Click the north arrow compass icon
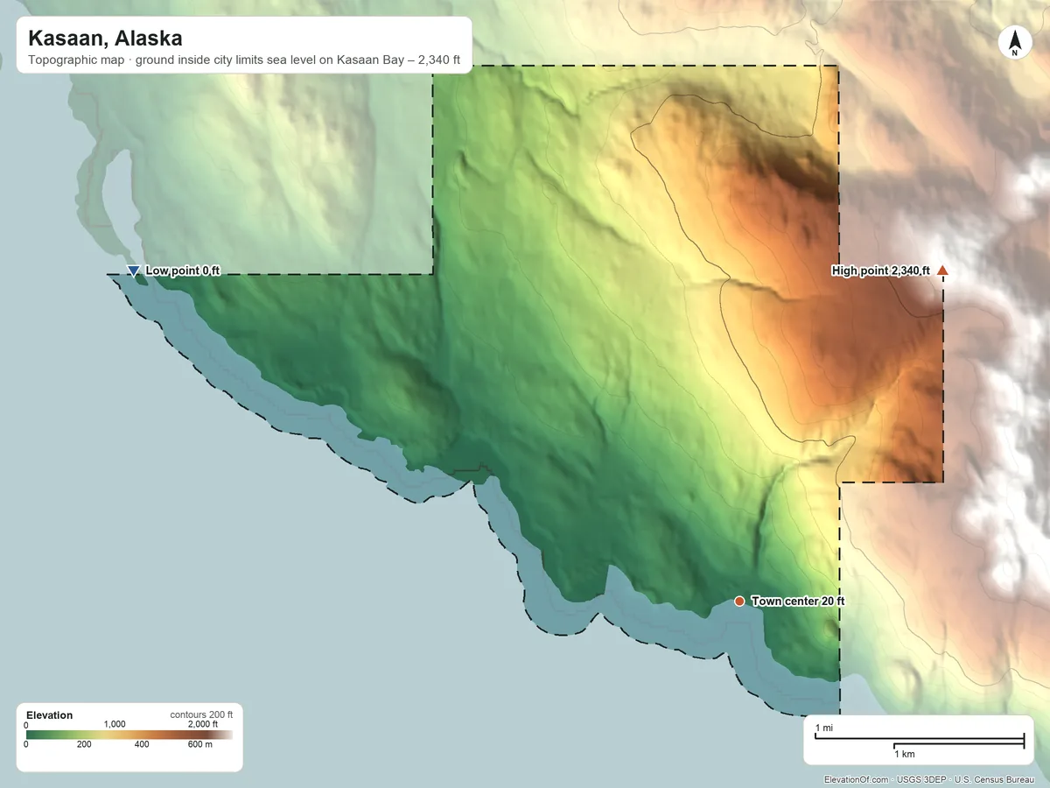 (1014, 43)
